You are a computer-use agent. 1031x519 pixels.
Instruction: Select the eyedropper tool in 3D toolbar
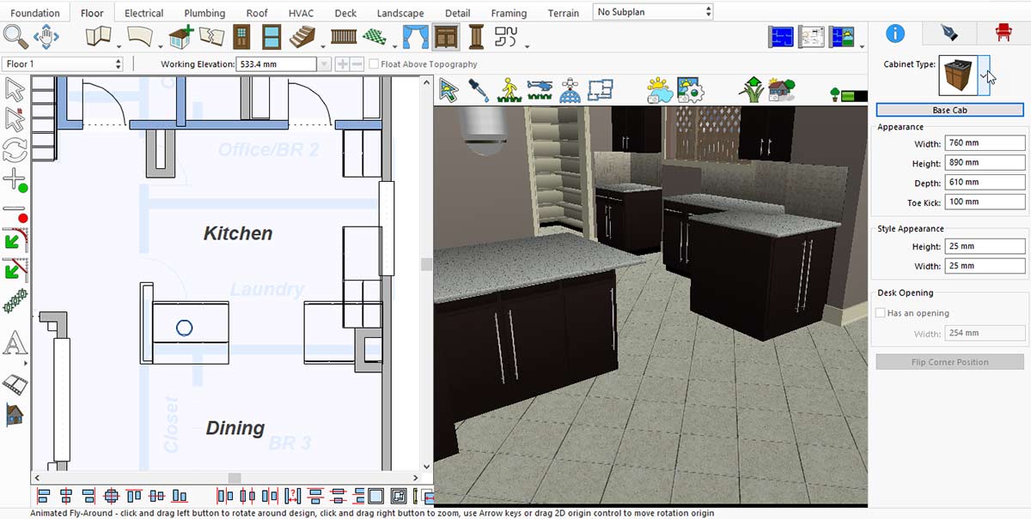[x=479, y=89]
